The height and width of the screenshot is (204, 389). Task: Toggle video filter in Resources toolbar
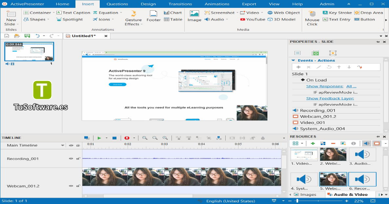pos(377,143)
